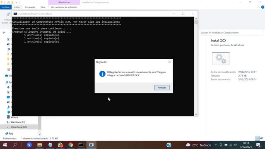This screenshot has width=265, height=149.
Task: Select the Música note icon in the sidebar
Action: (x=8, y=107)
